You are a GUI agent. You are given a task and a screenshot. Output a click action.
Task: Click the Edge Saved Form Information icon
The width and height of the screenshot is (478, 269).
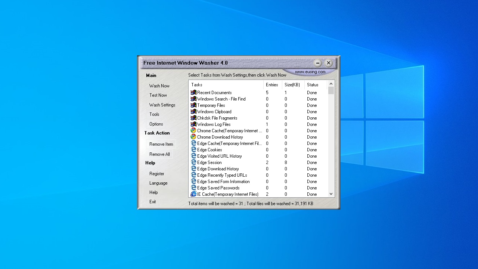pos(193,182)
